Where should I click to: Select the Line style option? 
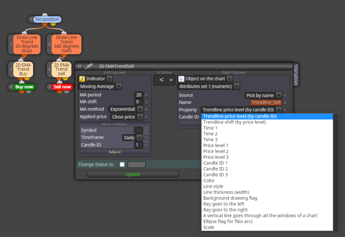pos(267,186)
